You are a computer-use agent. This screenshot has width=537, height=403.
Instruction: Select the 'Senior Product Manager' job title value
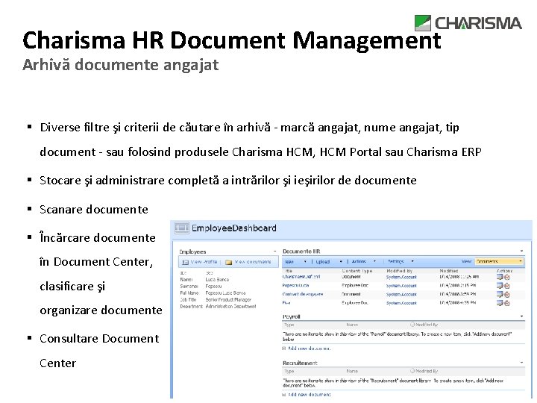tap(228, 299)
